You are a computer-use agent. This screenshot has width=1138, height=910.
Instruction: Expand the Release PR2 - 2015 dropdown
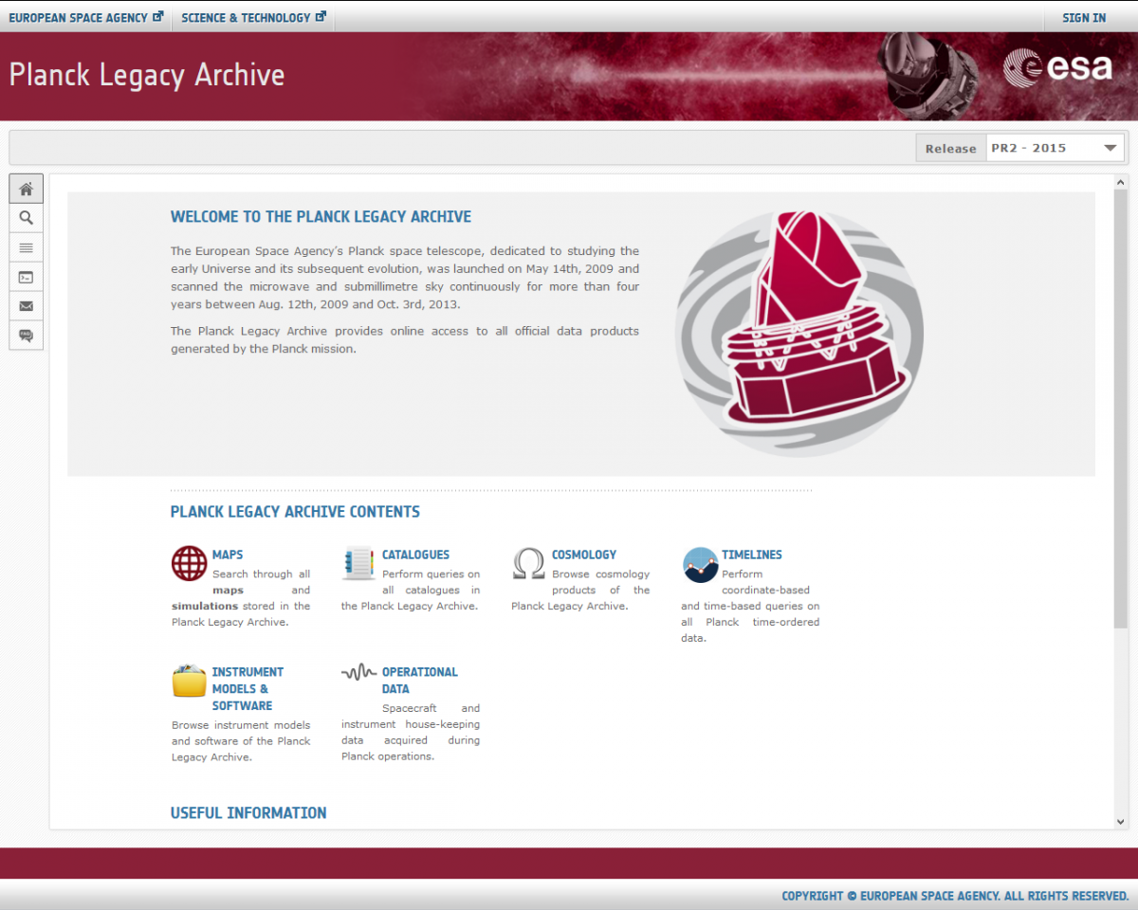pyautogui.click(x=1055, y=148)
